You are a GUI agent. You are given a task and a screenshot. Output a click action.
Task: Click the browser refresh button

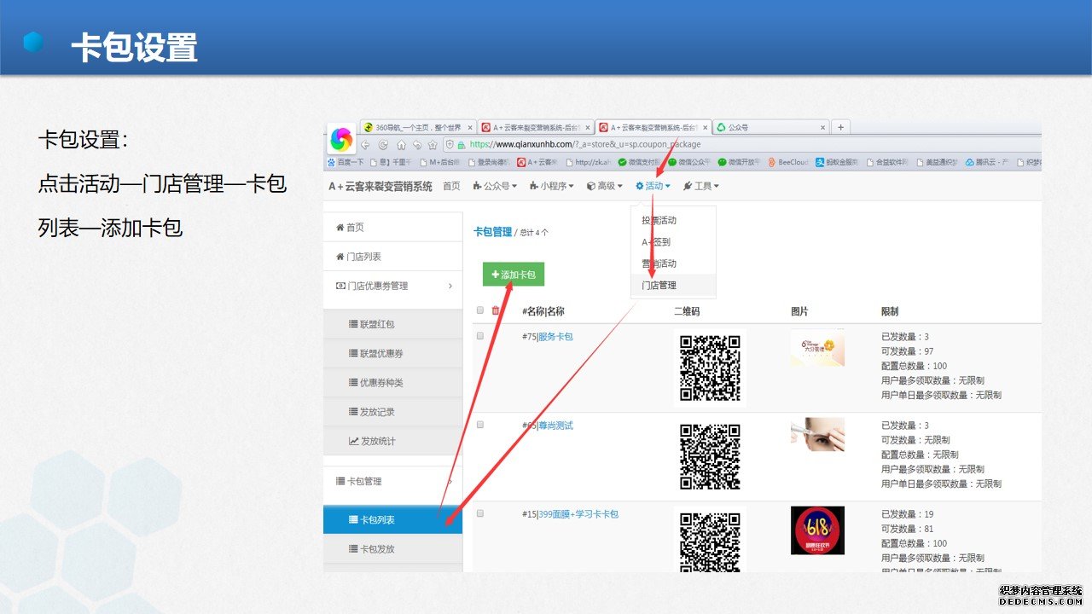click(x=383, y=144)
